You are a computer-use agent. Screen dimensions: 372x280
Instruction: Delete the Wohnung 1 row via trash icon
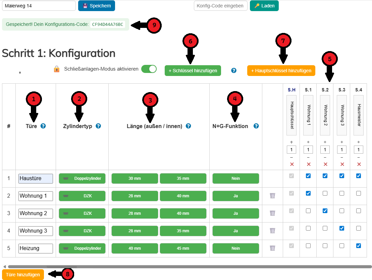coord(272,196)
